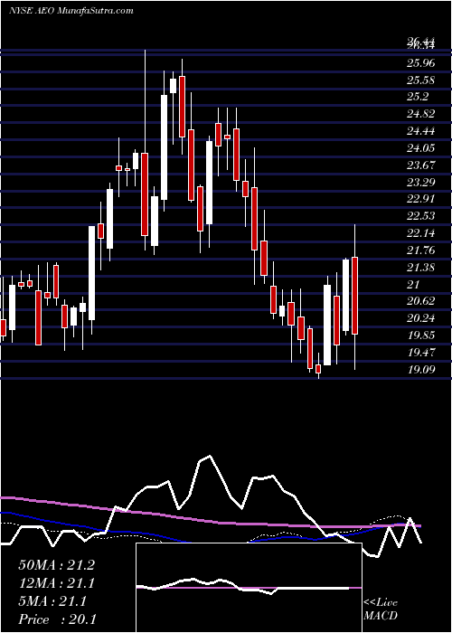This screenshot has height=633, width=452.
Task: Click the 12MA : 21.1 legend value
Action: (56, 583)
